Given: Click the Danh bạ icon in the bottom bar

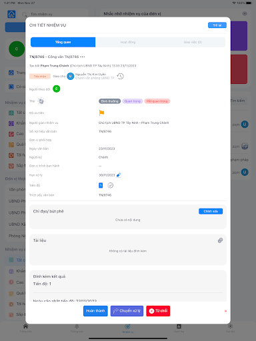Looking at the screenshot, I should point(179,328).
